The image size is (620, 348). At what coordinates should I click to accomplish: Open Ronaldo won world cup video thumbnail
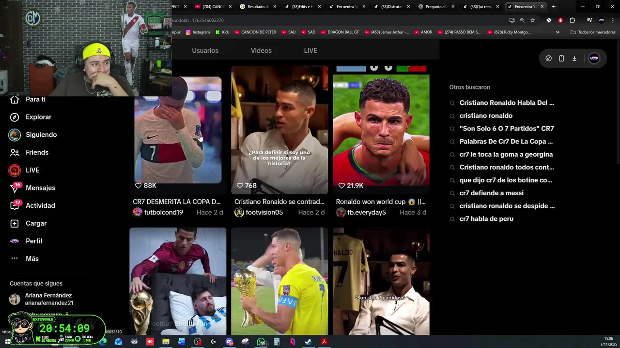(381, 130)
